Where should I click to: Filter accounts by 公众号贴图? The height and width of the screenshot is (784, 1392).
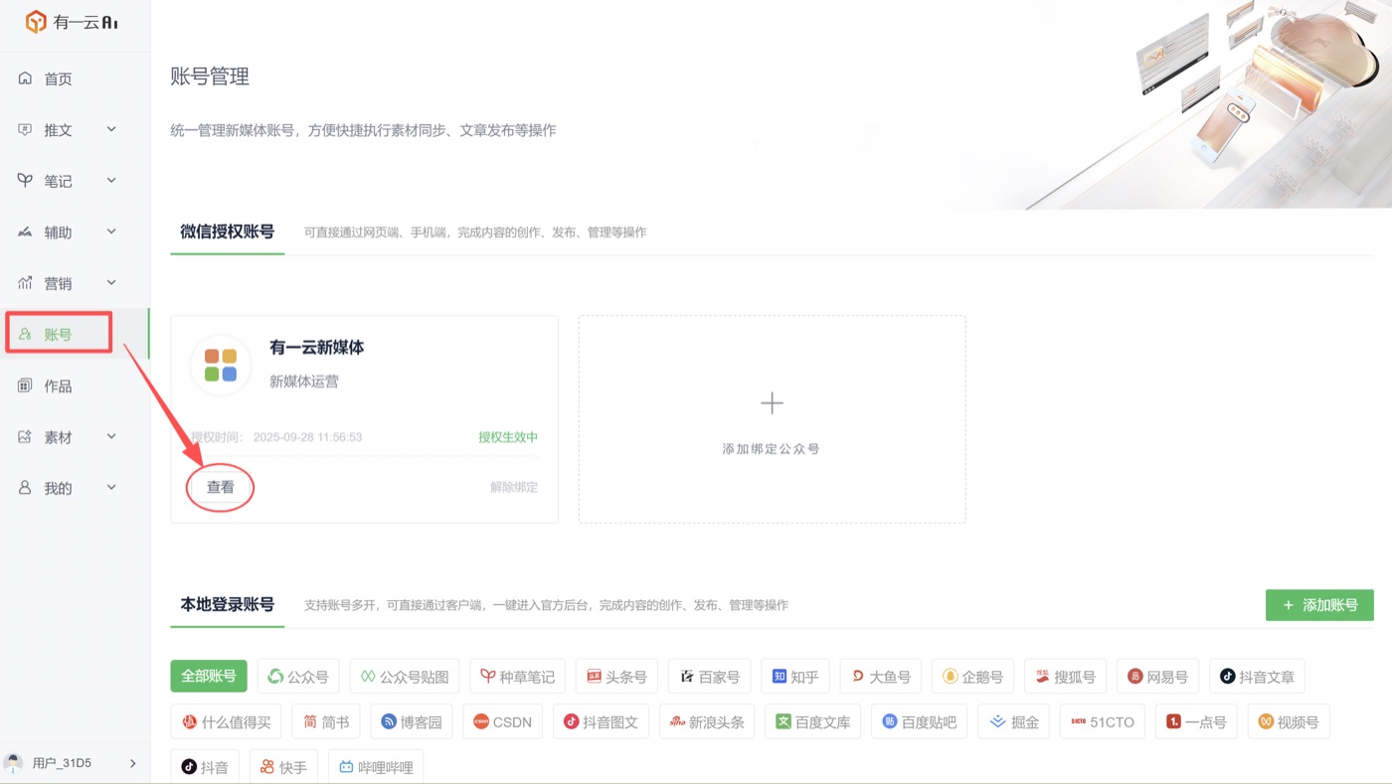click(405, 677)
